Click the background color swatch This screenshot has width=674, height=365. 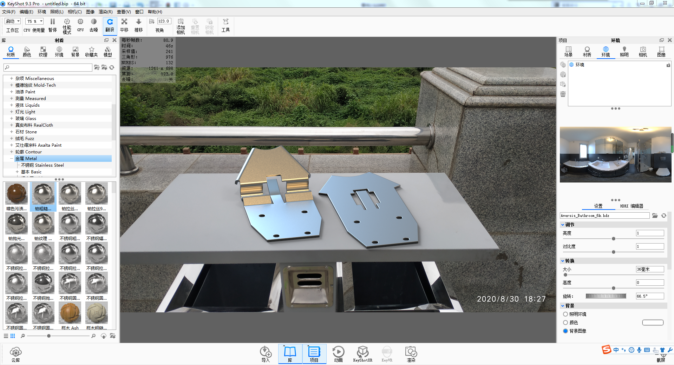653,323
